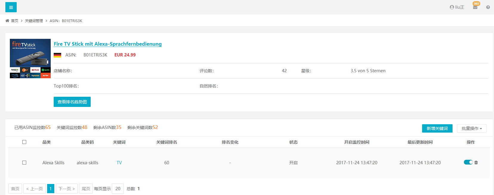Open the 批量操作 dropdown
Viewport: 494px width, 195px height.
tap(472, 128)
